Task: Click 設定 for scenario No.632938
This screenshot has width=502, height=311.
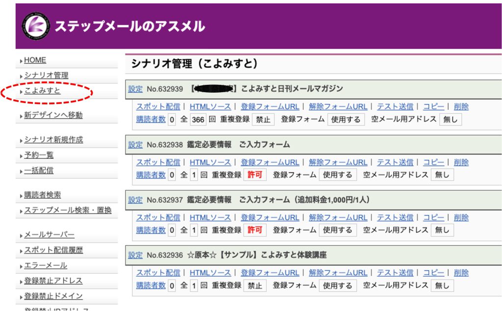Action: click(135, 145)
